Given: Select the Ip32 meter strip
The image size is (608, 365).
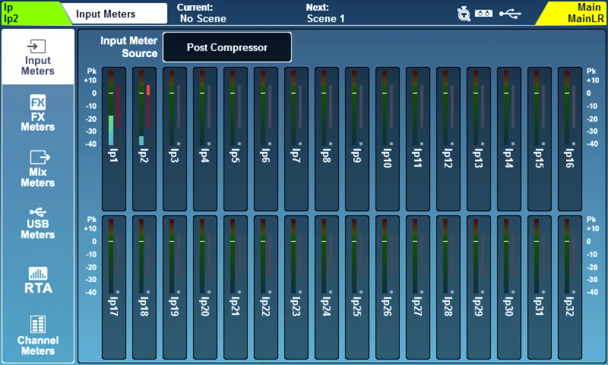Looking at the screenshot, I should [570, 287].
